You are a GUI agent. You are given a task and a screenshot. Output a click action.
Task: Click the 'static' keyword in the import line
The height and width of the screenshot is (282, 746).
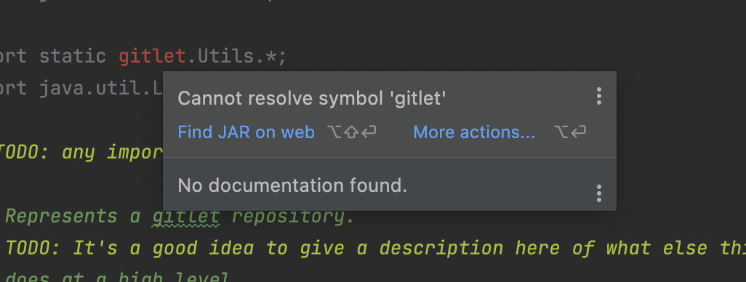pos(72,57)
